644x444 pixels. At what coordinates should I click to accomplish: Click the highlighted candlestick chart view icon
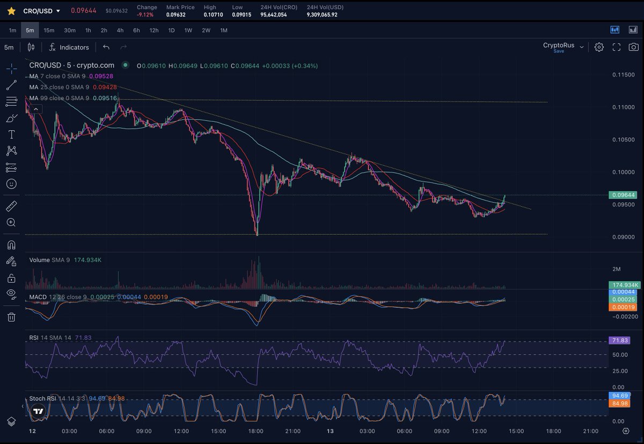[615, 30]
